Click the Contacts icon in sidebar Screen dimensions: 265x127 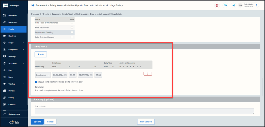pyautogui.click(x=5, y=105)
